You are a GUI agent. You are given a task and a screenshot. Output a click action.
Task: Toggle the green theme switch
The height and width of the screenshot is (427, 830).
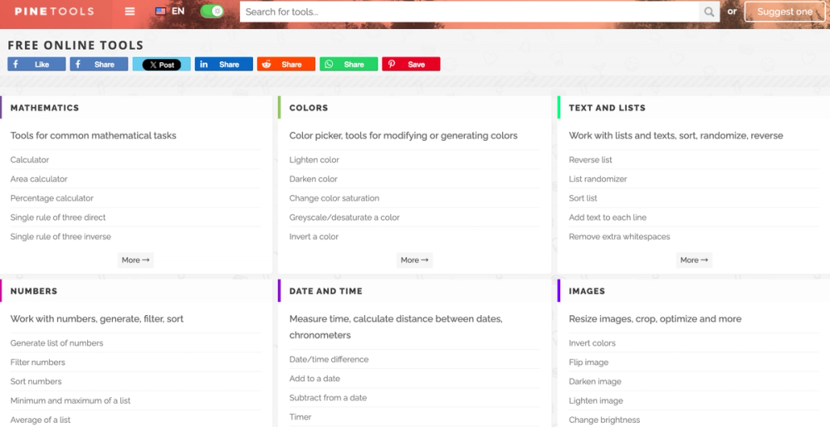212,11
